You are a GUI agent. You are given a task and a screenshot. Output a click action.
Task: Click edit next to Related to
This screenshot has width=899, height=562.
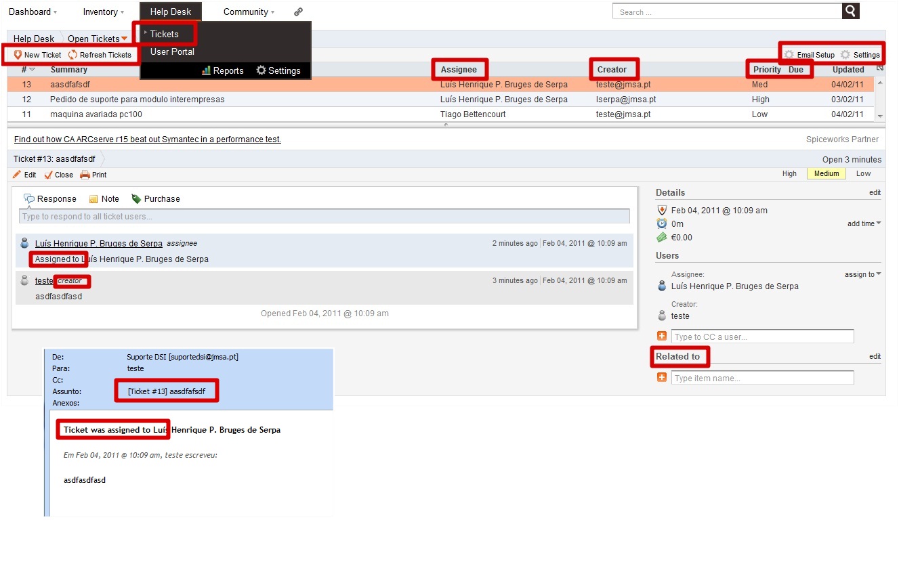click(875, 356)
